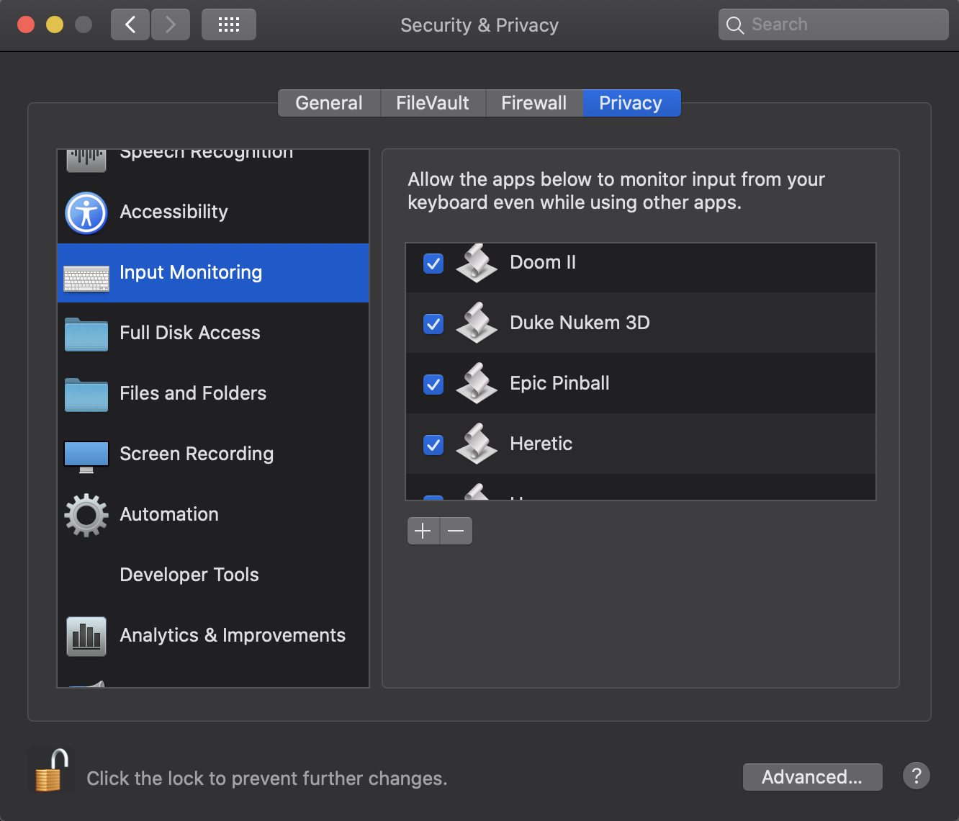Screen dimensions: 959x821
Task: Click the Search input field
Action: tap(834, 24)
